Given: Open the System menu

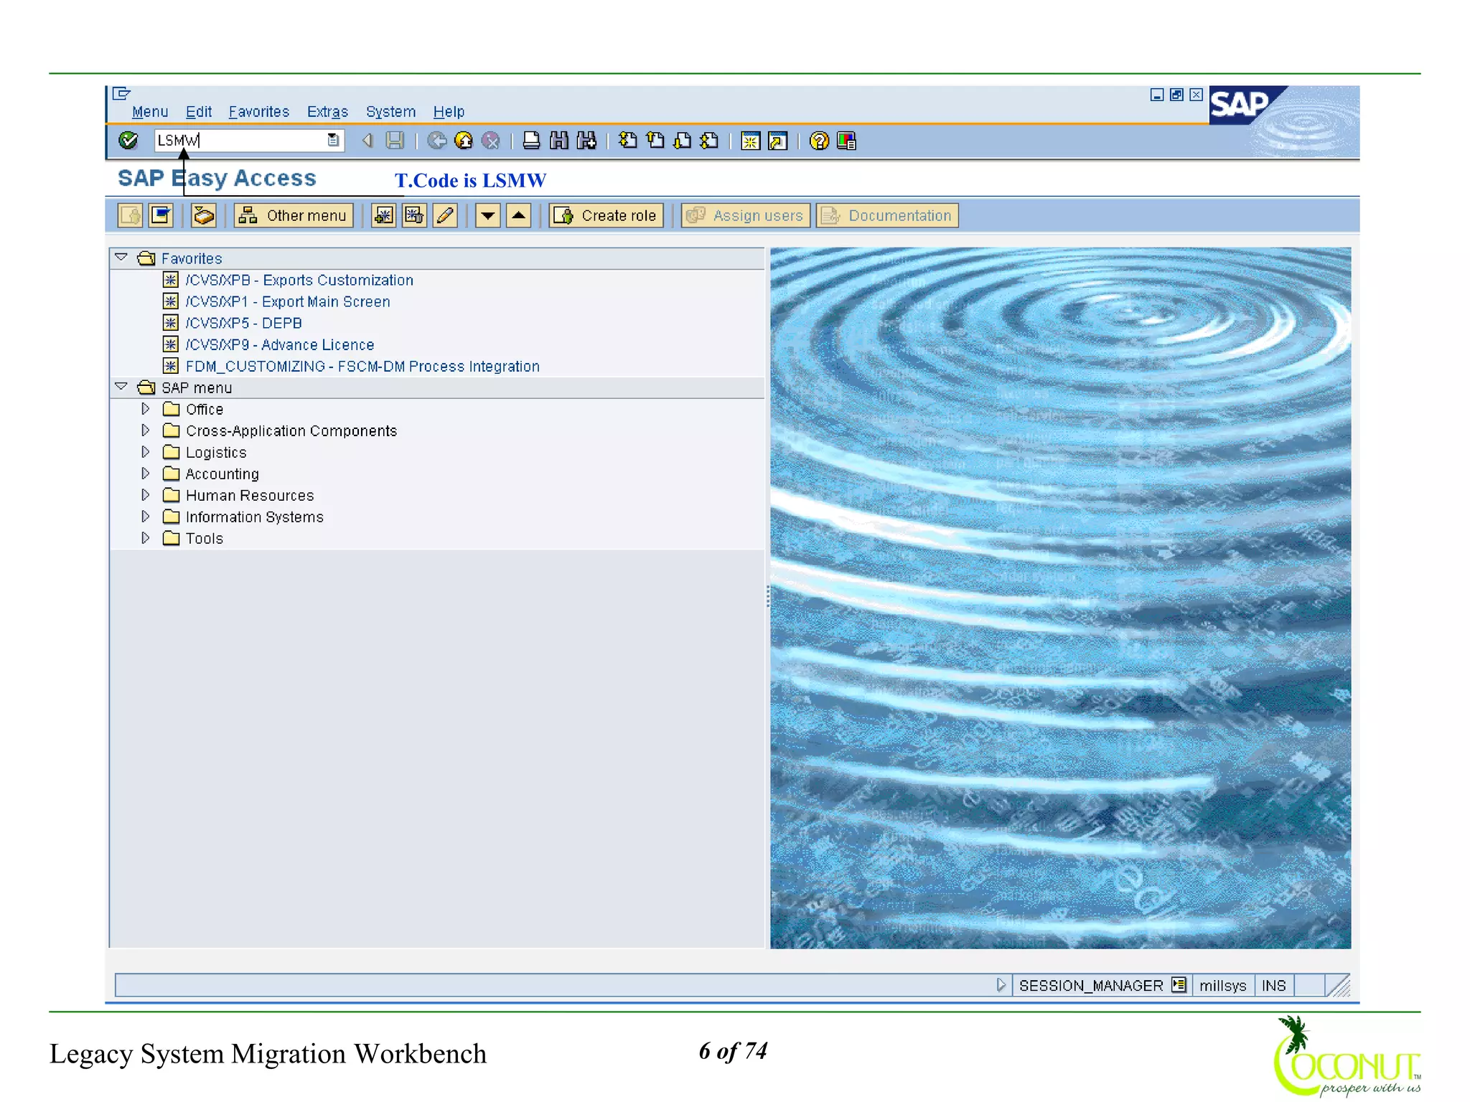Looking at the screenshot, I should click(x=390, y=112).
